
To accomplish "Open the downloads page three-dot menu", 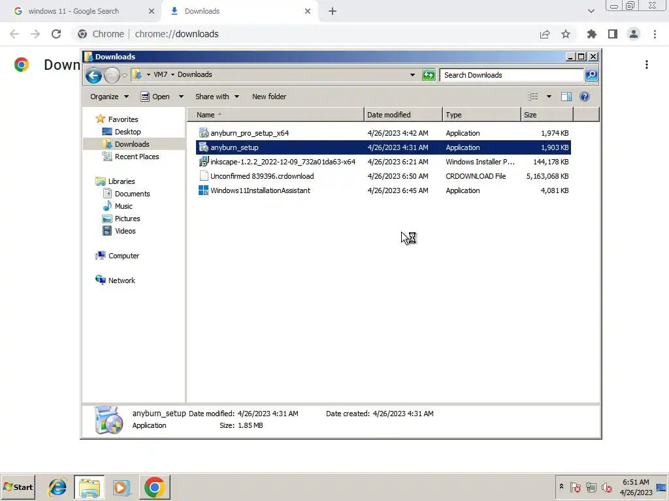I will point(647,65).
